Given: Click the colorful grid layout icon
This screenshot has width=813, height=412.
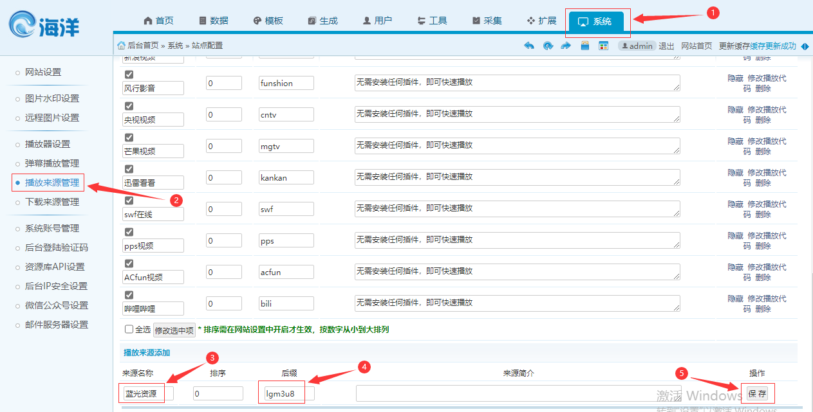Looking at the screenshot, I should 604,46.
